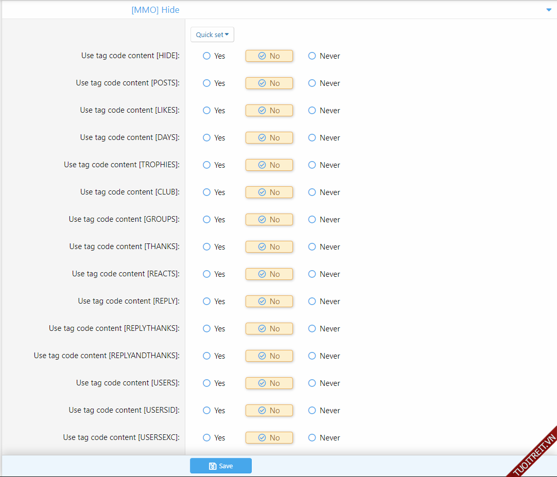Collapse the [MMO] Hide section arrow

pos(548,10)
